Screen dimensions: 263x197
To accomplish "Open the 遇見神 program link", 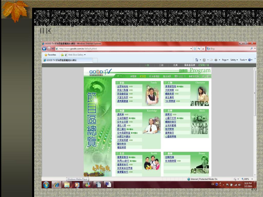I will click(120, 115).
